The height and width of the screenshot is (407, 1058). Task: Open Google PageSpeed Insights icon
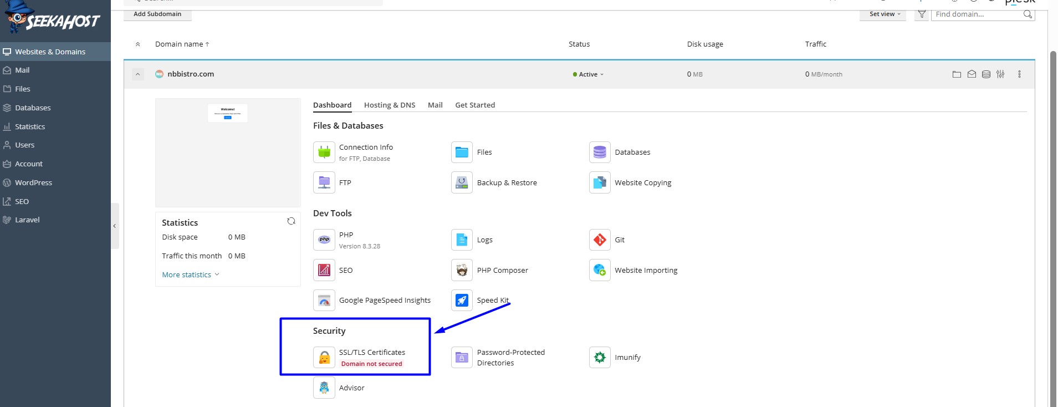[324, 301]
